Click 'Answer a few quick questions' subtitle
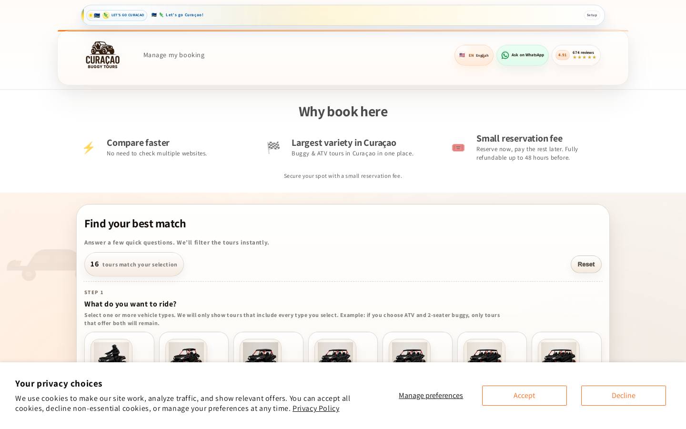 tap(177, 243)
